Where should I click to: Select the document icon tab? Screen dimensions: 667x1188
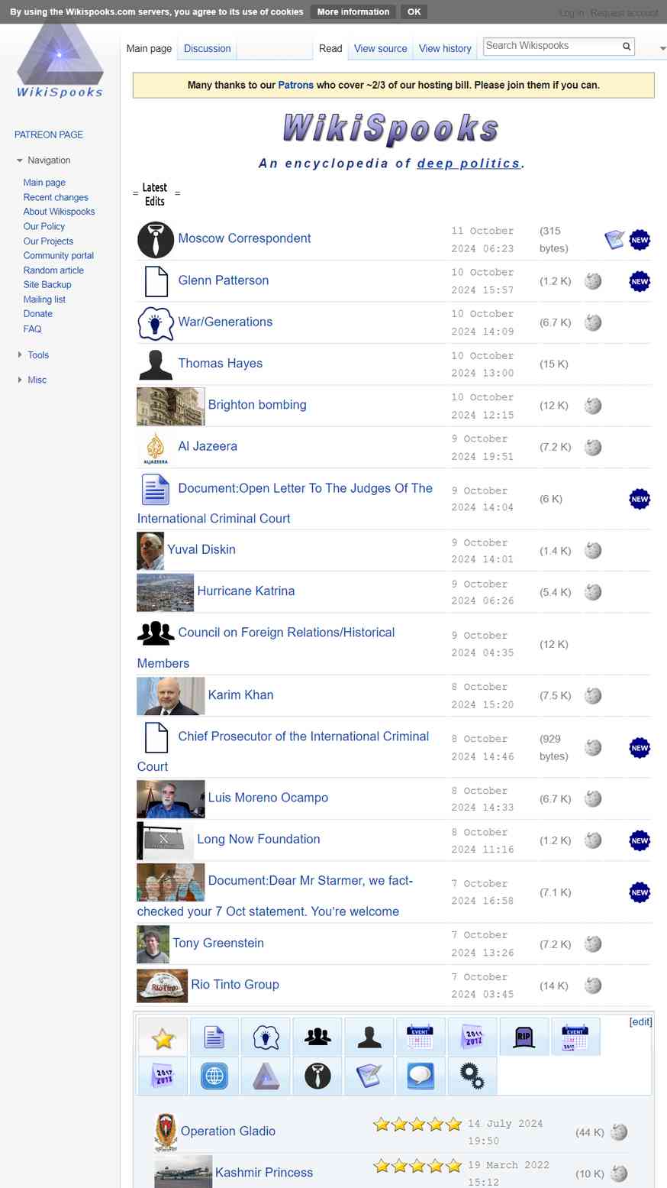coord(214,1037)
